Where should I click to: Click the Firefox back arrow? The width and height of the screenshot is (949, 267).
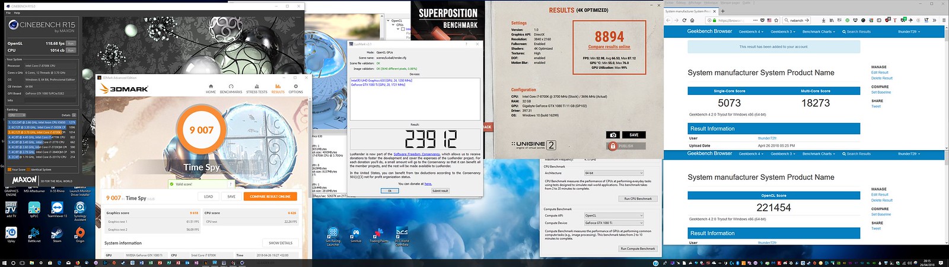pos(668,20)
